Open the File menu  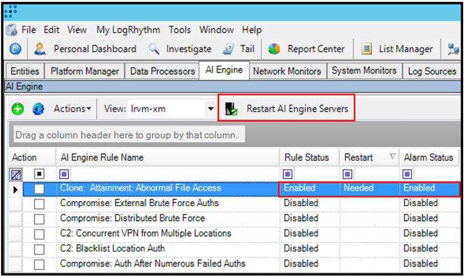tap(28, 30)
